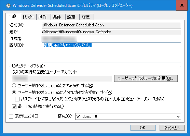
Task: Expand the 構成 dropdown showing Windows 10
Action: pos(128,116)
